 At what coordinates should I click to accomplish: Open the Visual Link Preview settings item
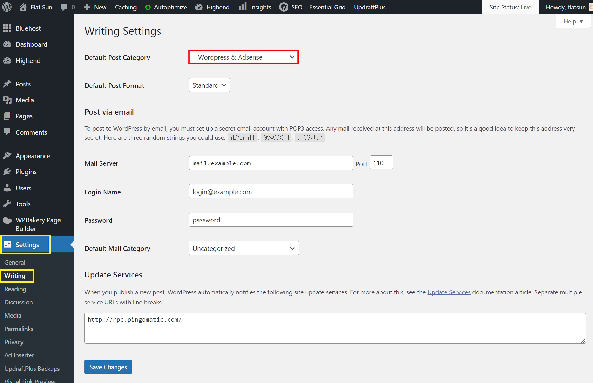coord(30,380)
